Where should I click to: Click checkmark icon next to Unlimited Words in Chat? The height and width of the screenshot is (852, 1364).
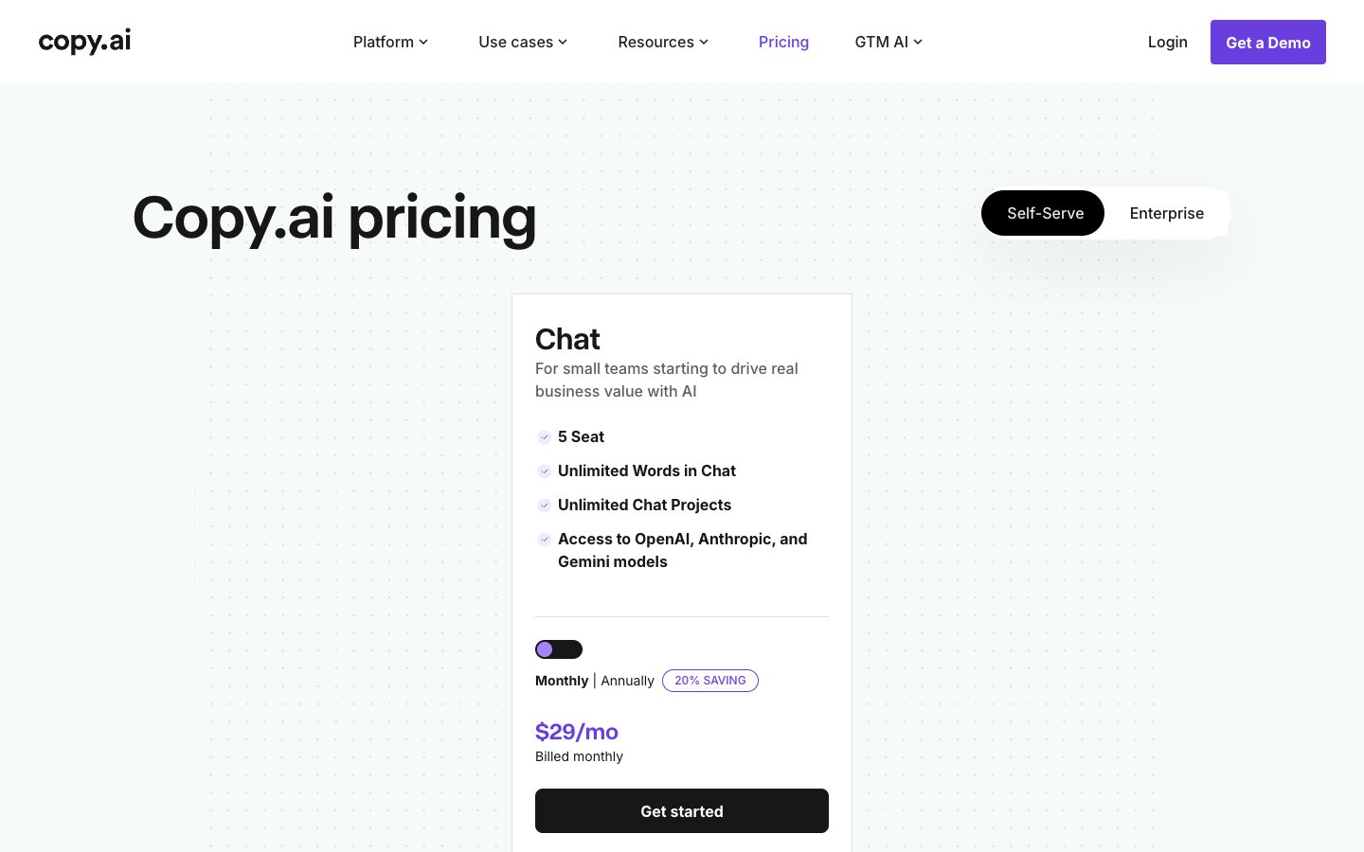pos(545,471)
